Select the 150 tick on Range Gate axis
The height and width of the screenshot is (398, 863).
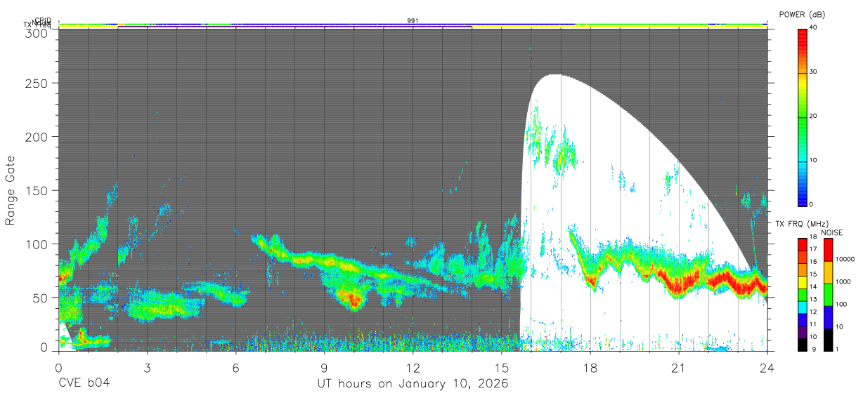[37, 190]
